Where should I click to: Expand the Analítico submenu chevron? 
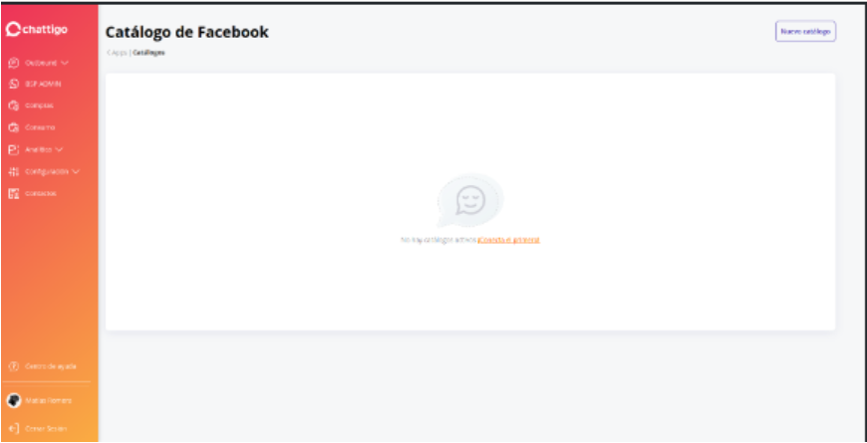coord(59,149)
